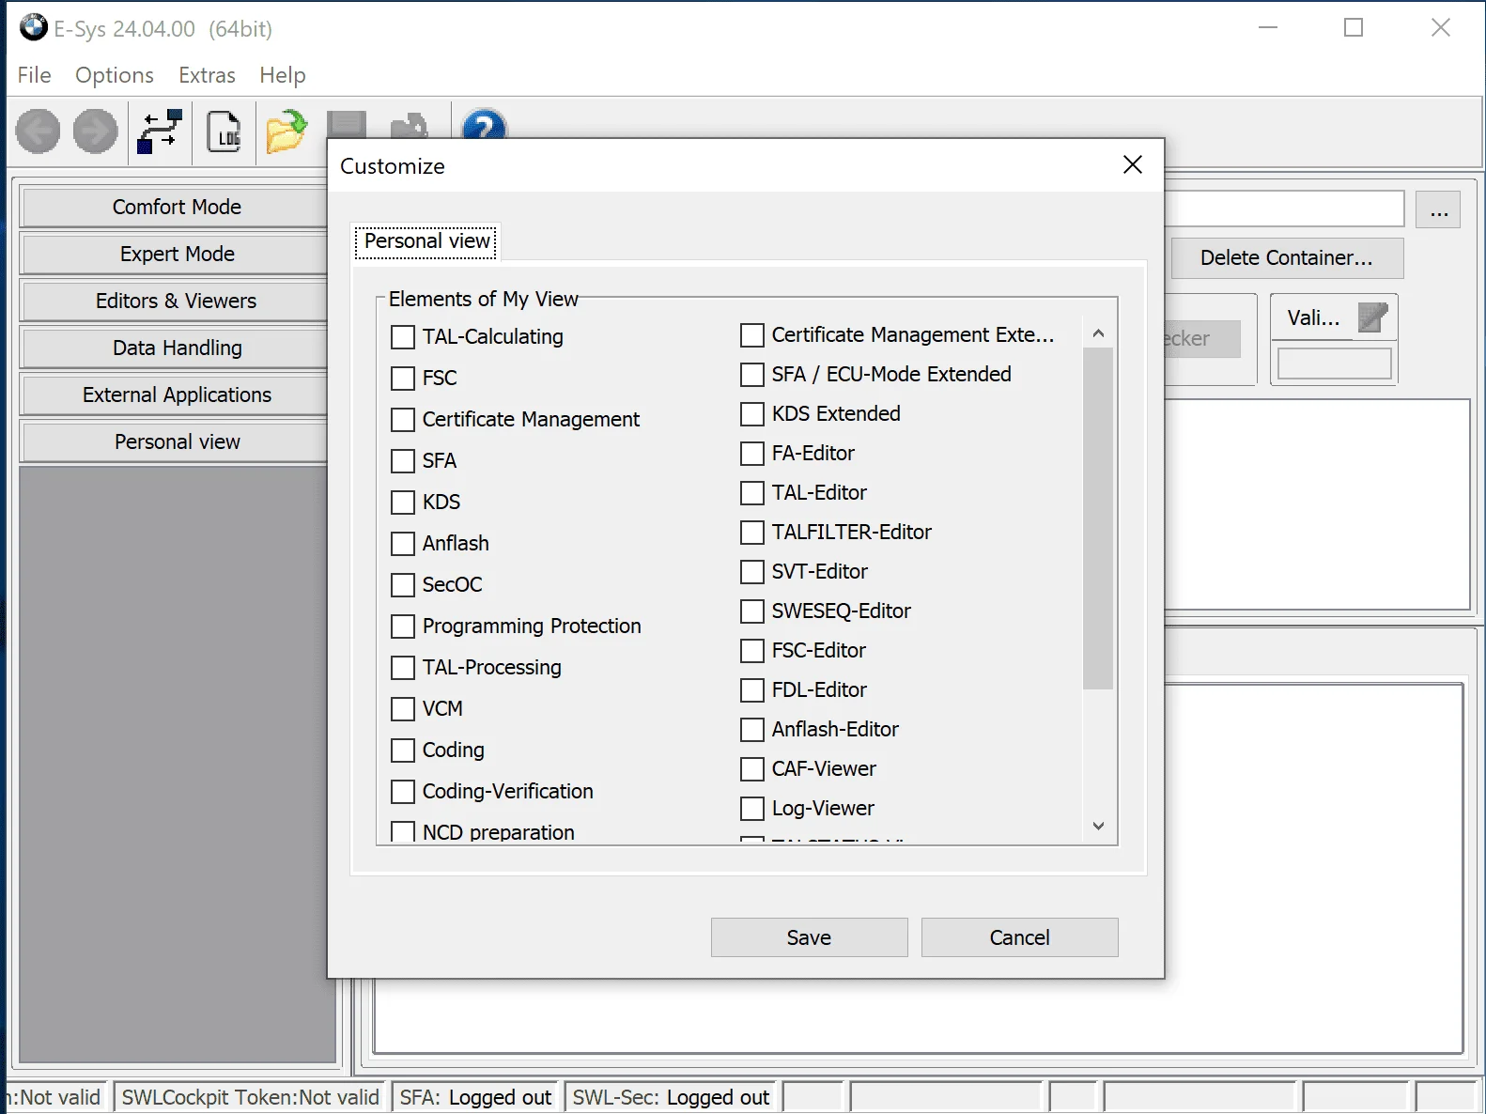
Task: Click the container path input field
Action: [x=1284, y=209]
